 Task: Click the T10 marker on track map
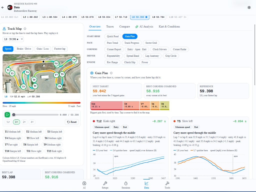coord(74,59)
